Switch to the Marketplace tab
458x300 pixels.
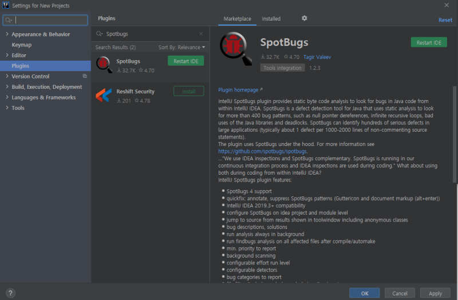pyautogui.click(x=237, y=19)
